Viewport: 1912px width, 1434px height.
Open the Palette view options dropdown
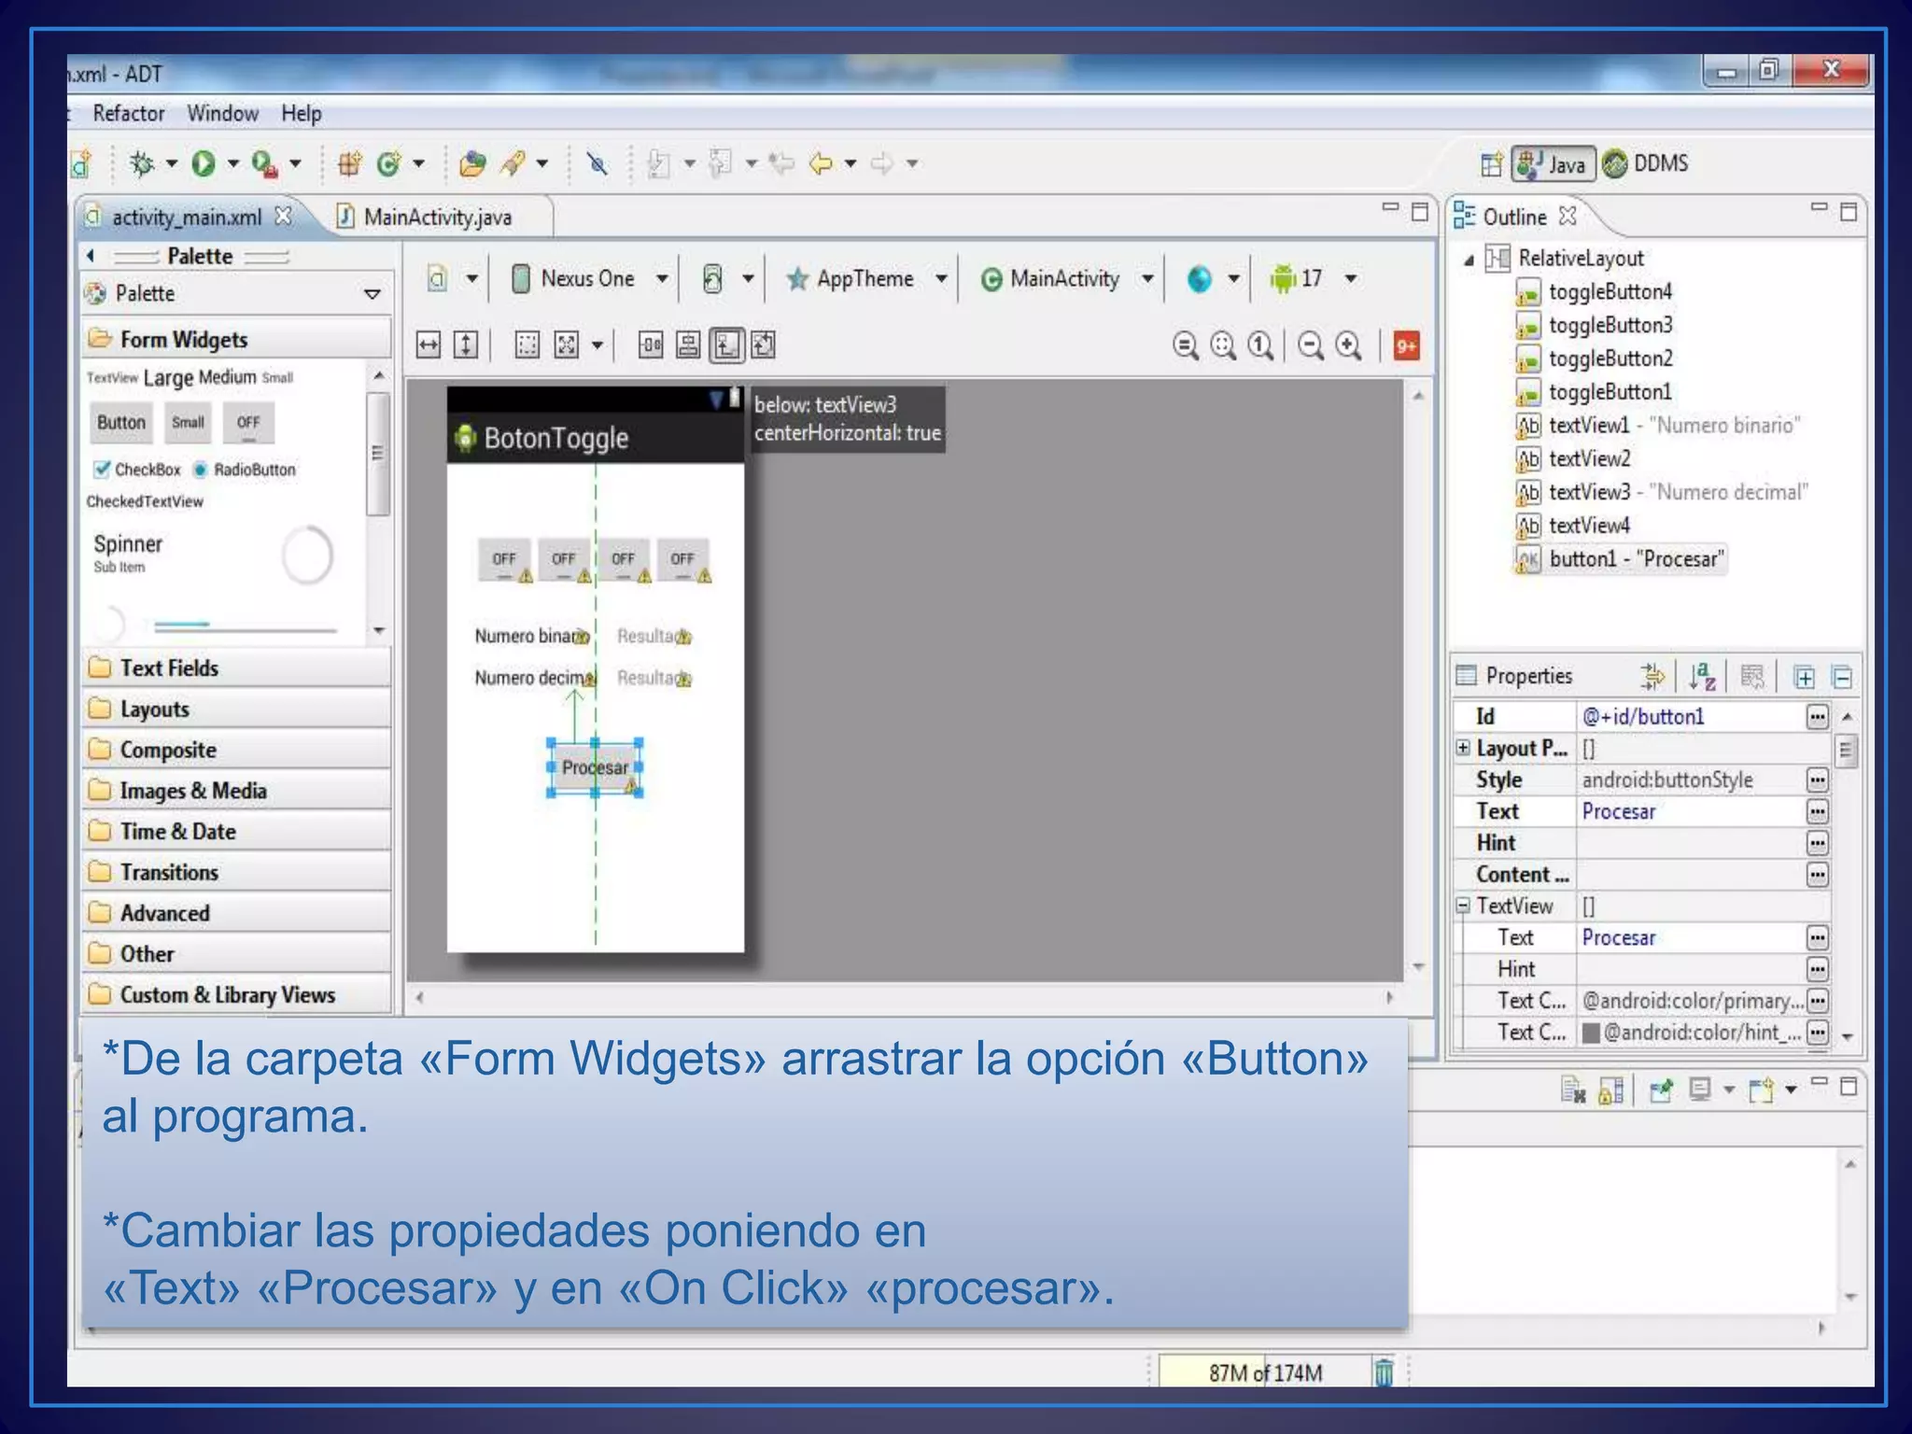pos(373,294)
